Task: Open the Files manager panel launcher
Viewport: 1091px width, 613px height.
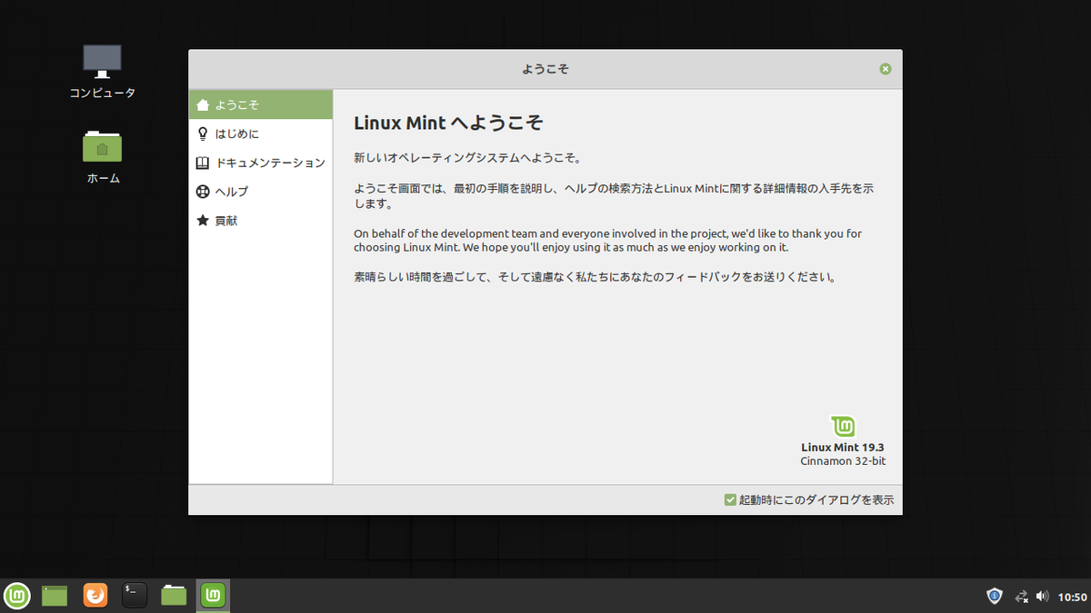Action: coord(174,595)
